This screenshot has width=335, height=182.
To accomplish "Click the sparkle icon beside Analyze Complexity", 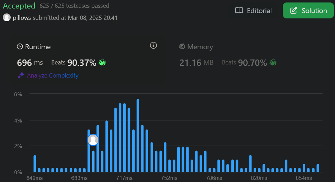I will click(21, 75).
